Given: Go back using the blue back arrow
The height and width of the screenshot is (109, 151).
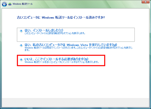Looking at the screenshot, I should click(4, 4).
